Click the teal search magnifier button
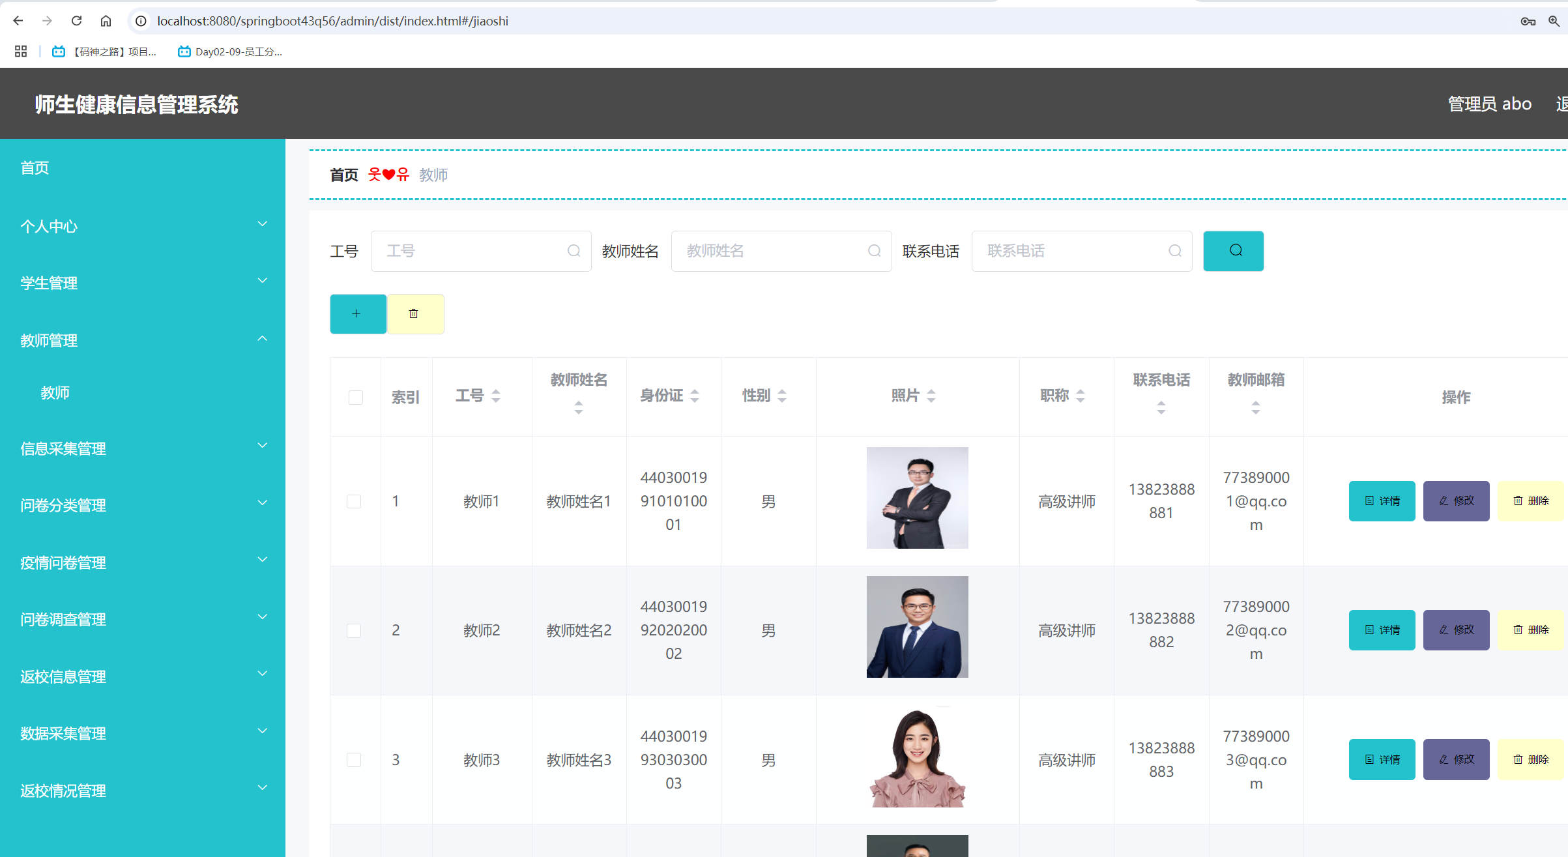This screenshot has width=1568, height=857. [1233, 251]
